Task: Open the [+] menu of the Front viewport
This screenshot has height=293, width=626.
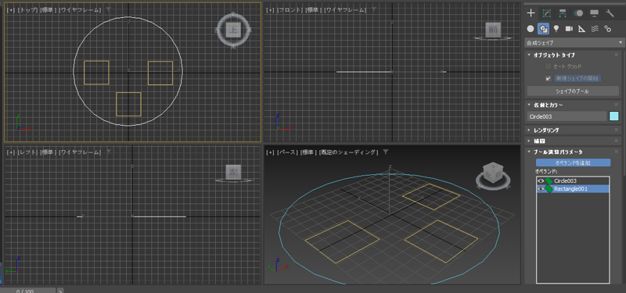Action: [x=270, y=9]
